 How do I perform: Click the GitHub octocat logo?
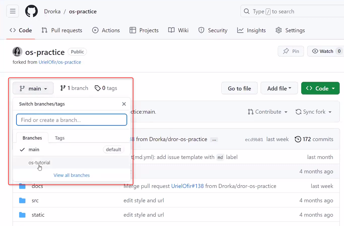click(x=31, y=11)
